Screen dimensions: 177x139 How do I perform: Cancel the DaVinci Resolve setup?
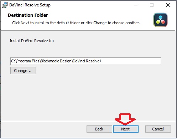[158, 129]
